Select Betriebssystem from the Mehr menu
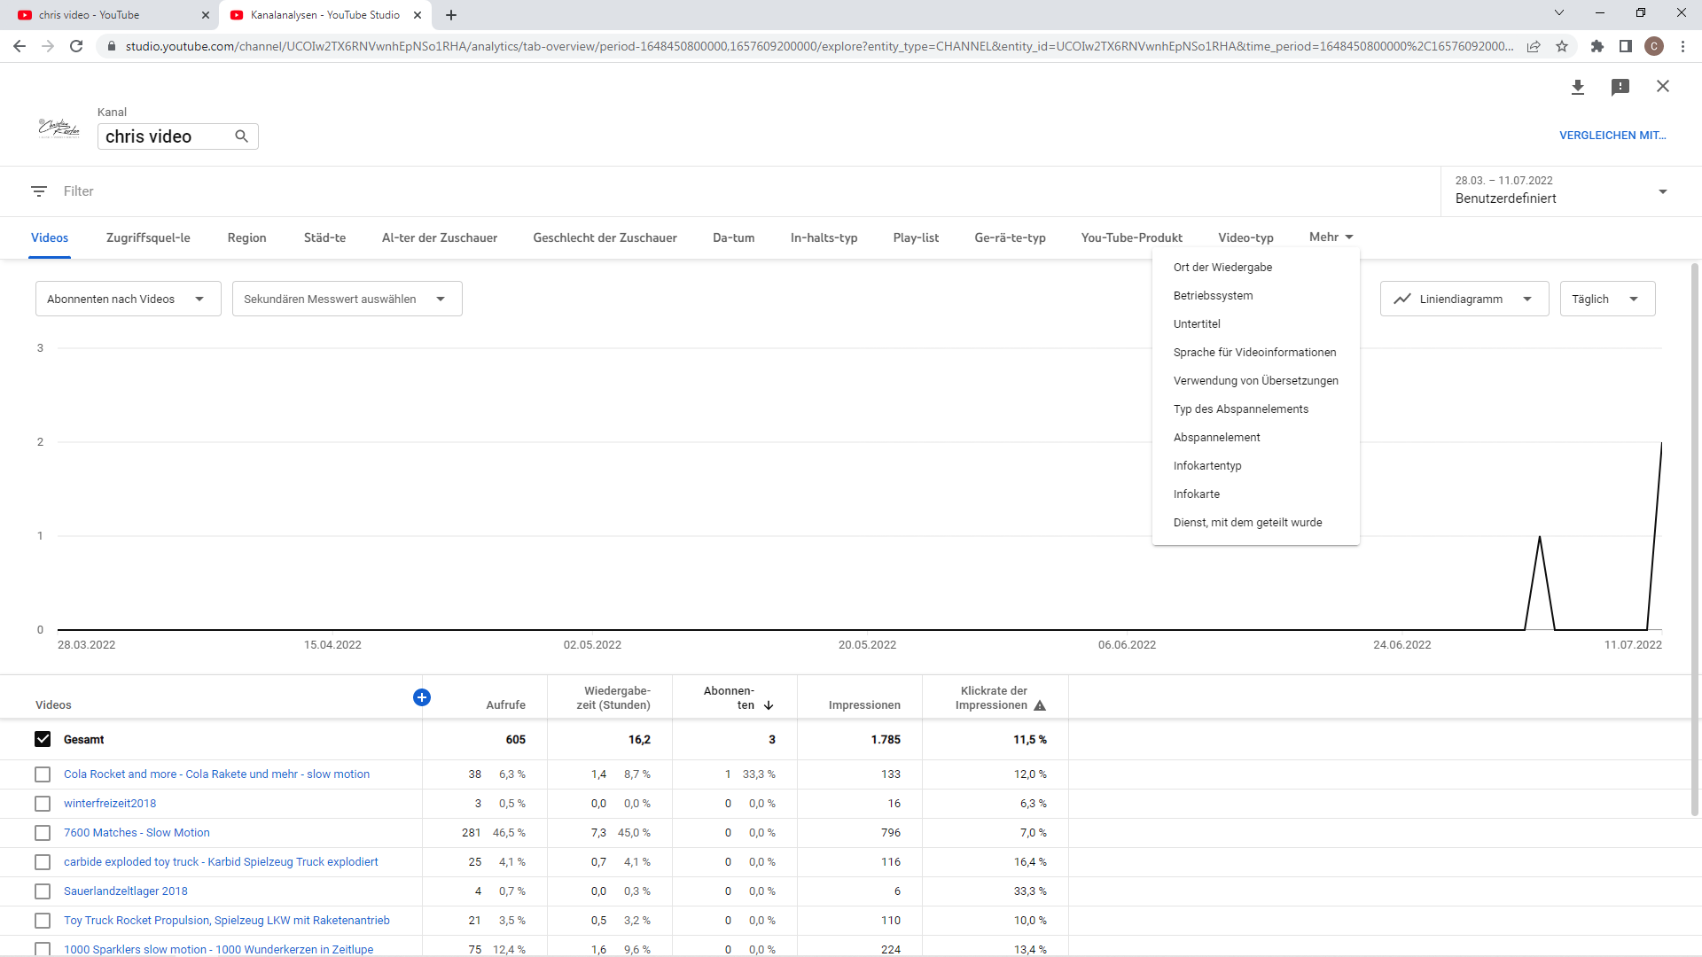1702x957 pixels. (1213, 296)
